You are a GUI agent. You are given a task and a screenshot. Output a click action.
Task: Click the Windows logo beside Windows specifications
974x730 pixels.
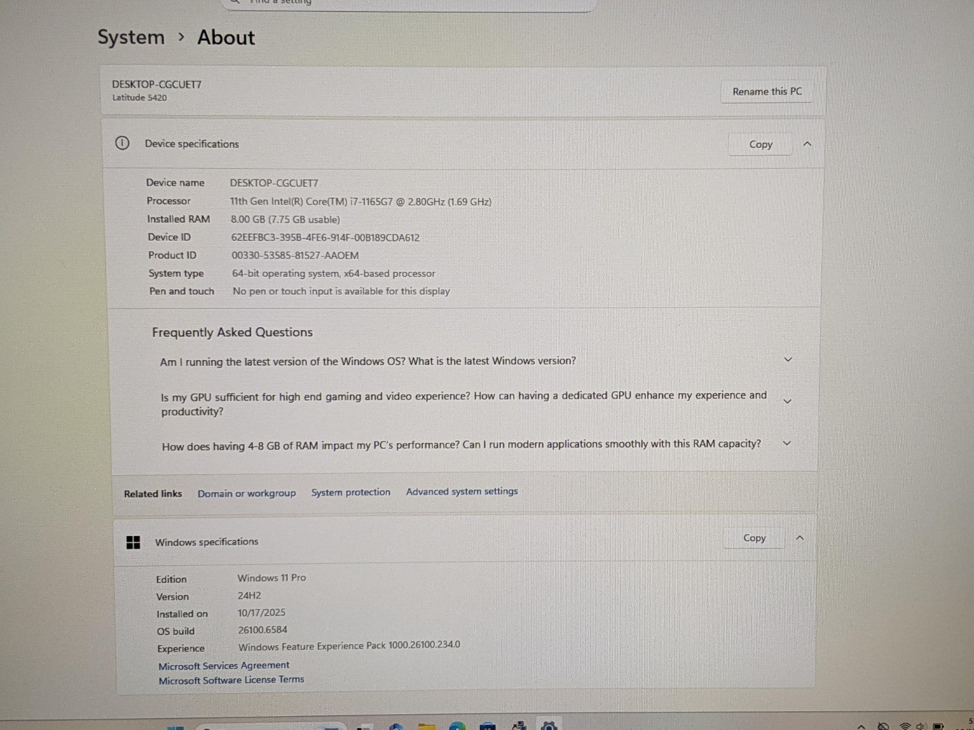tap(133, 542)
